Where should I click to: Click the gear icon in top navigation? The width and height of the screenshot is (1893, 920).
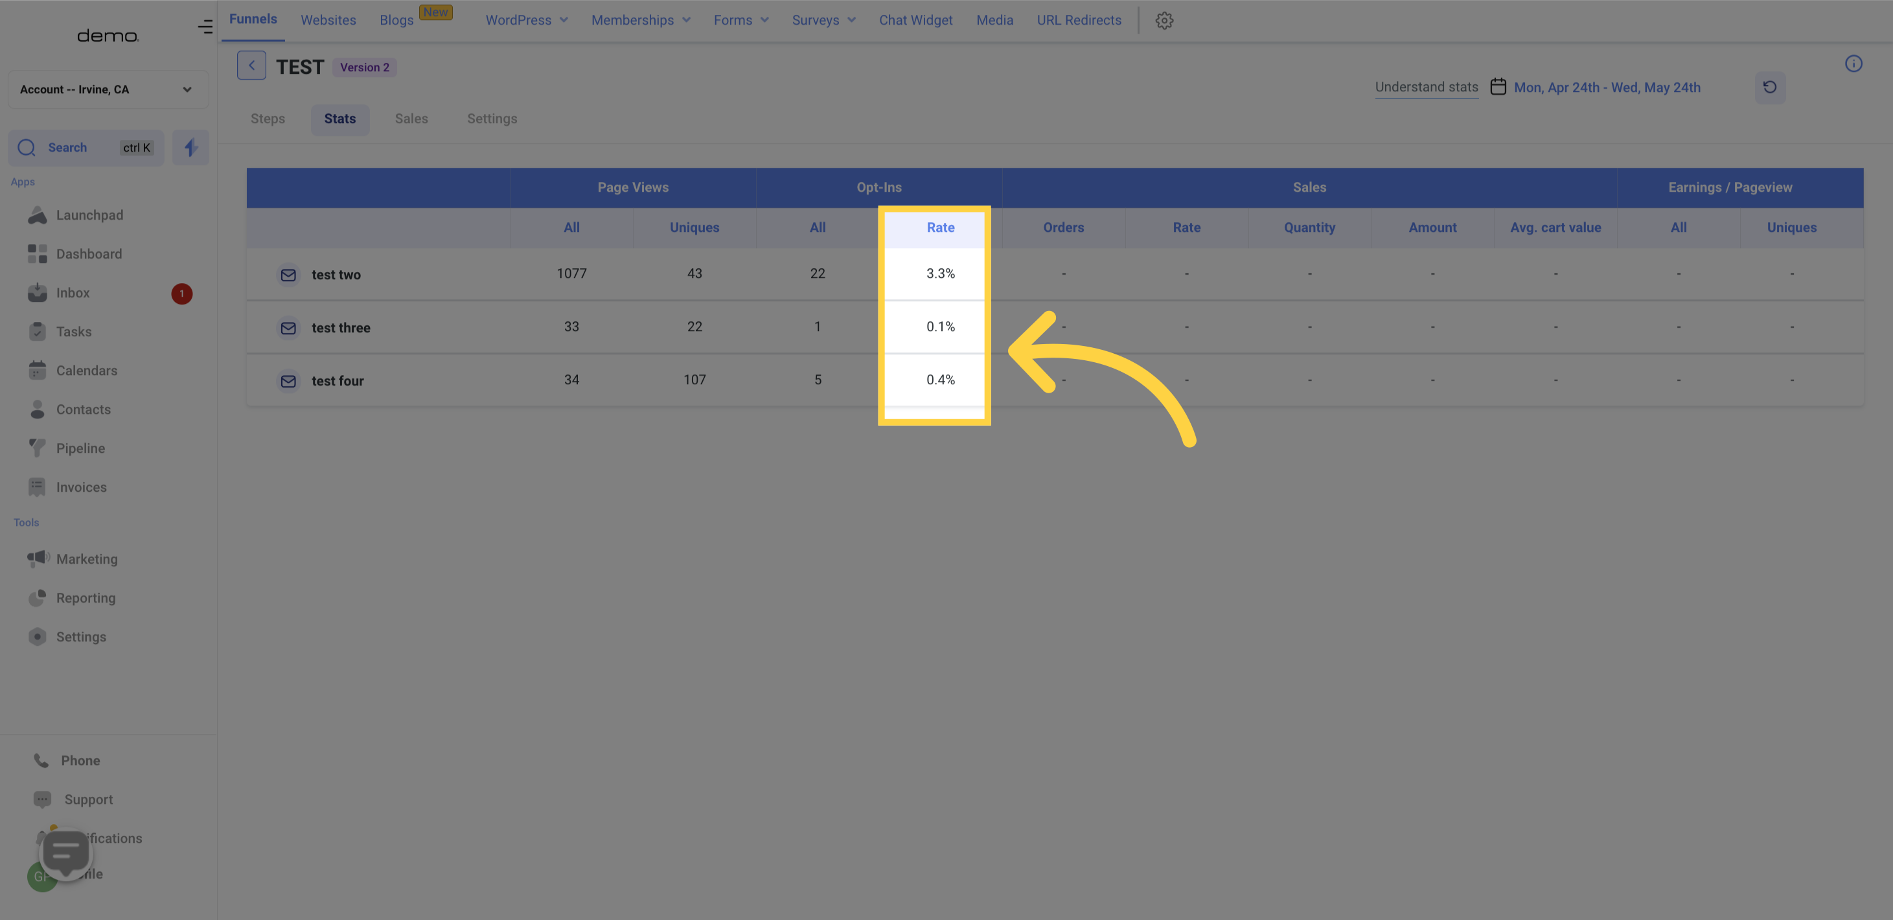pyautogui.click(x=1164, y=21)
